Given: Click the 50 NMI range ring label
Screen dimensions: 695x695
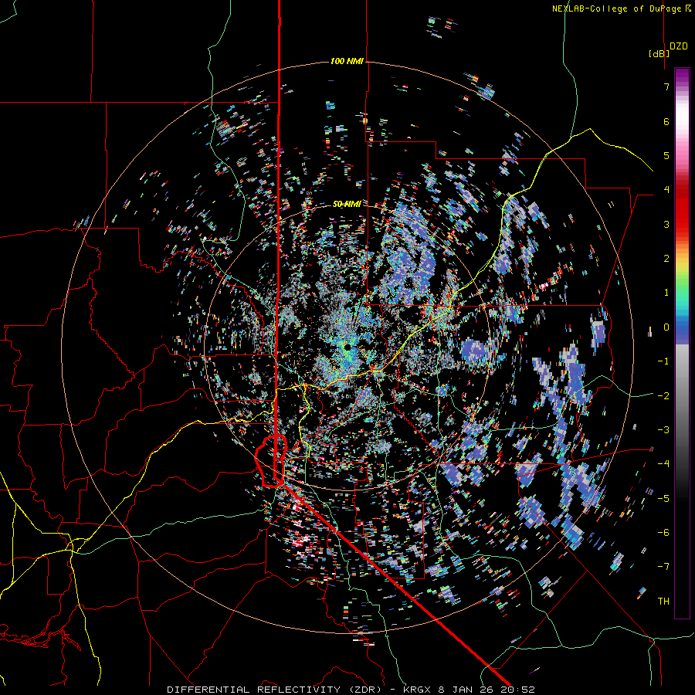Looking at the screenshot, I should pos(347,204).
